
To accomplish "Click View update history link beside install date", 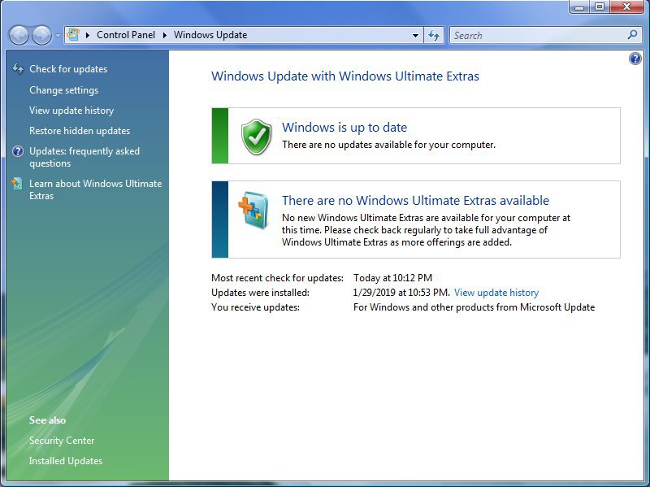I will tap(496, 293).
